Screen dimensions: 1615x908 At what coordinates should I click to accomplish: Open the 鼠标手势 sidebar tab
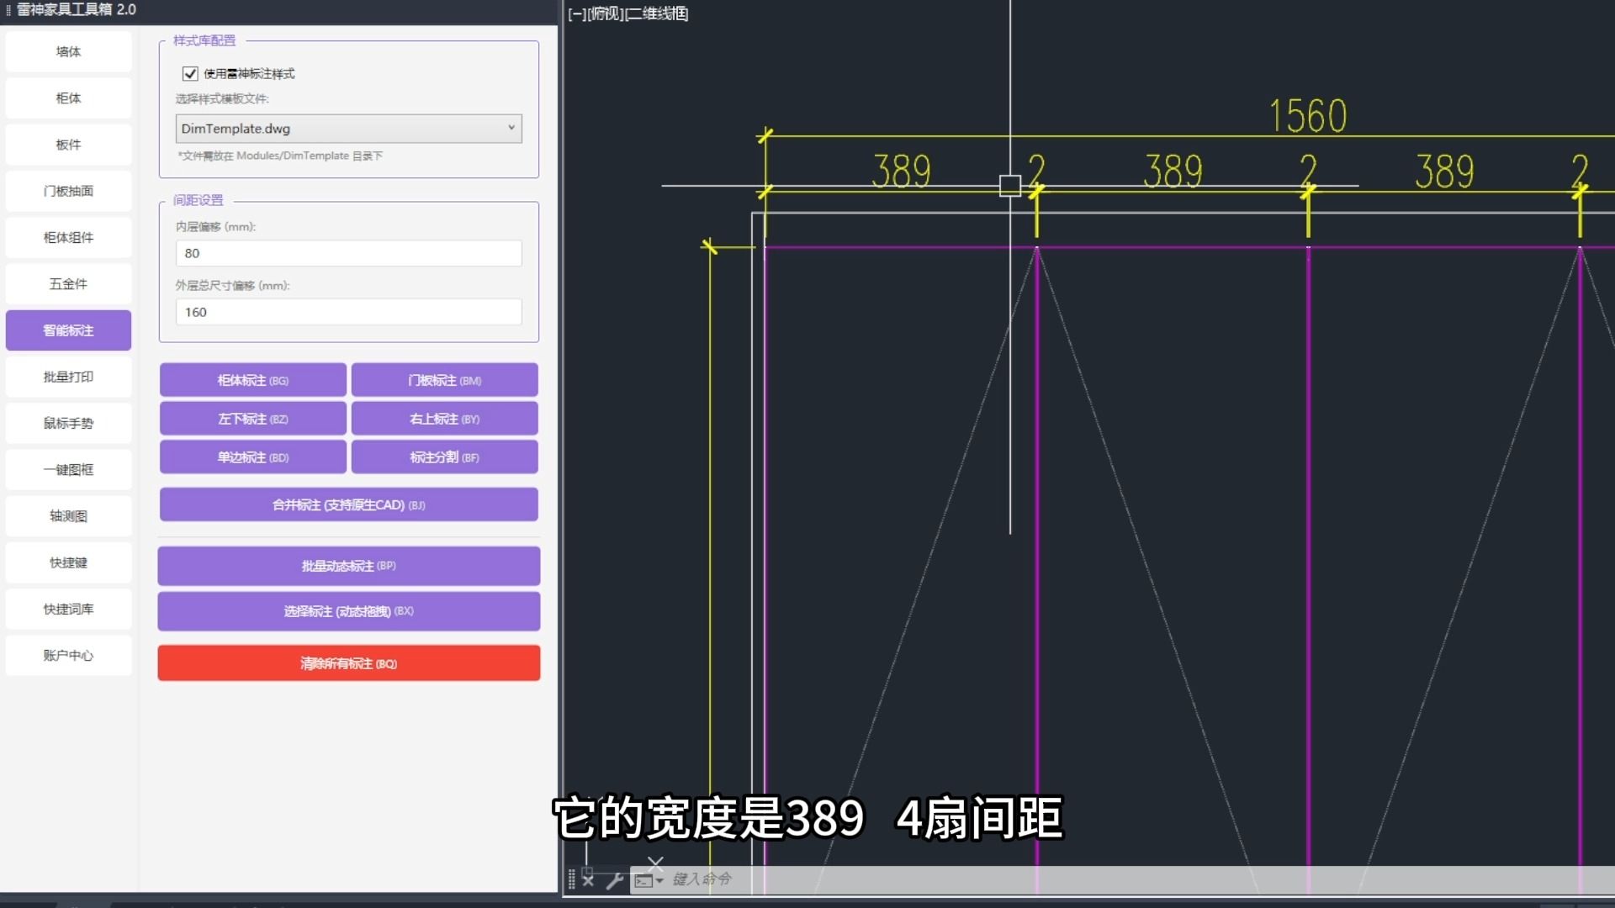[x=68, y=423]
